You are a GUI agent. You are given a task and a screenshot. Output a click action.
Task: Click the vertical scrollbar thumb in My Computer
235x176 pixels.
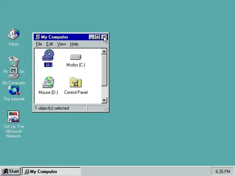point(104,70)
